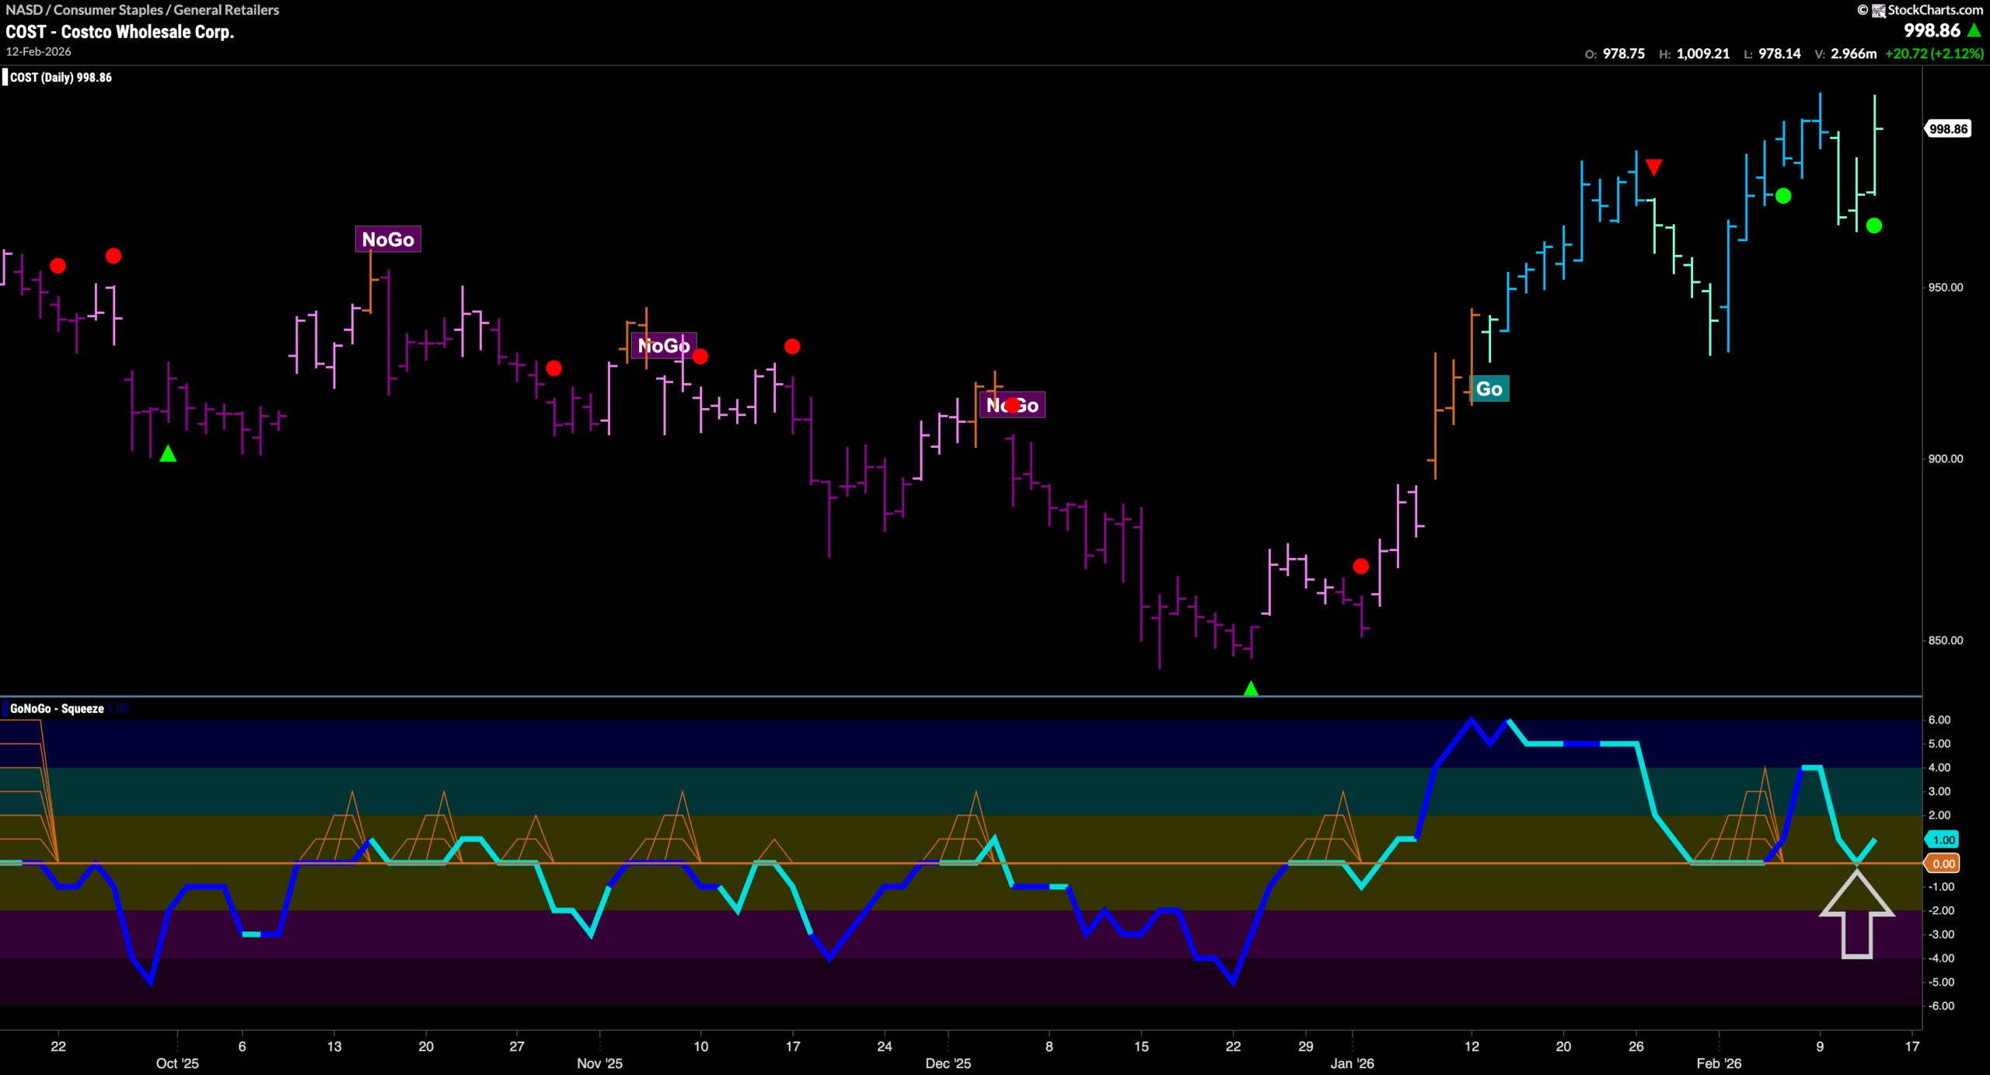Expand the Go label marking the January trend change

click(x=1490, y=389)
